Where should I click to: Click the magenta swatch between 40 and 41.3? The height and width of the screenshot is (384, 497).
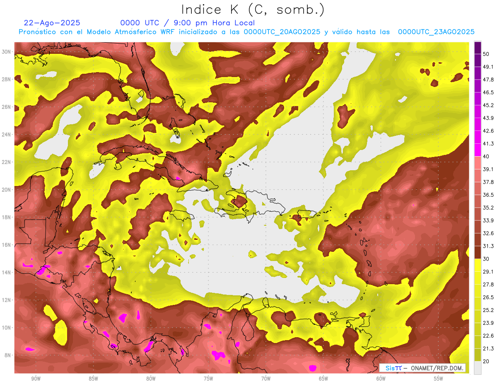tap(478, 150)
